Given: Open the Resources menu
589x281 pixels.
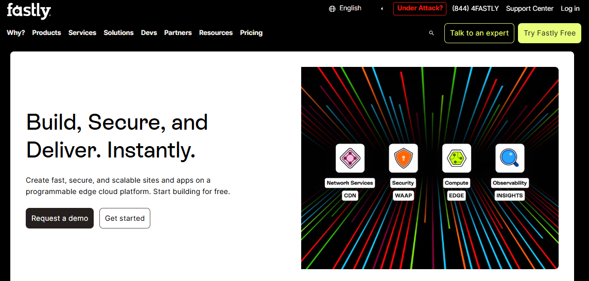Looking at the screenshot, I should tap(216, 33).
